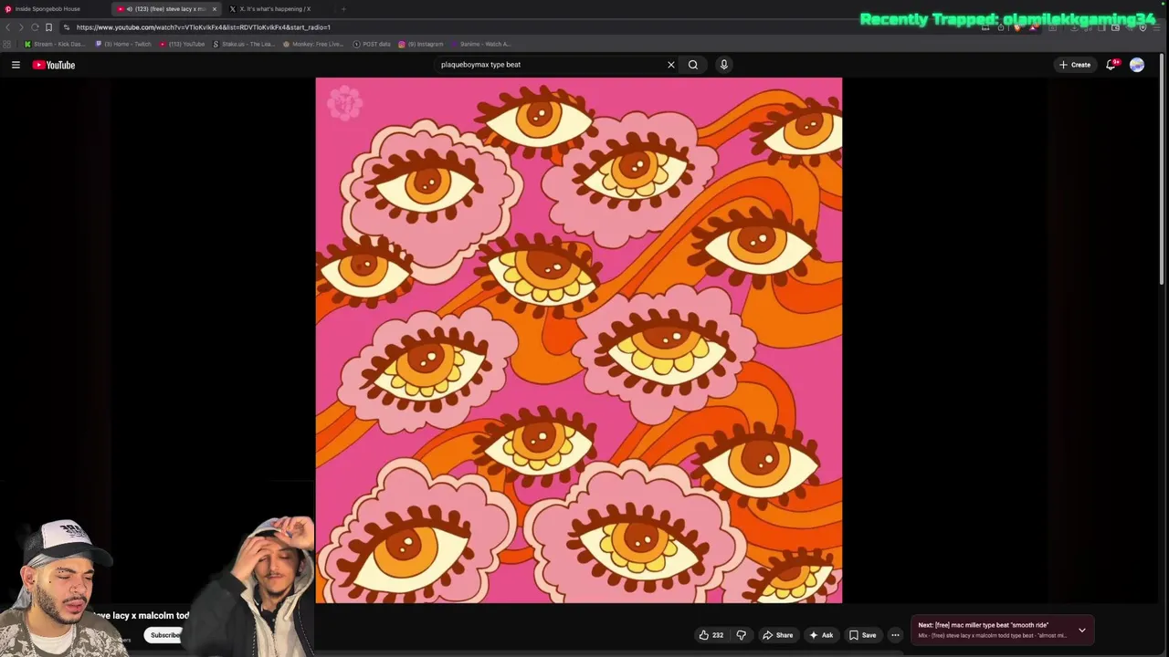Screen dimensions: 1169x657
Task: Open POST data bookmark
Action: [372, 44]
